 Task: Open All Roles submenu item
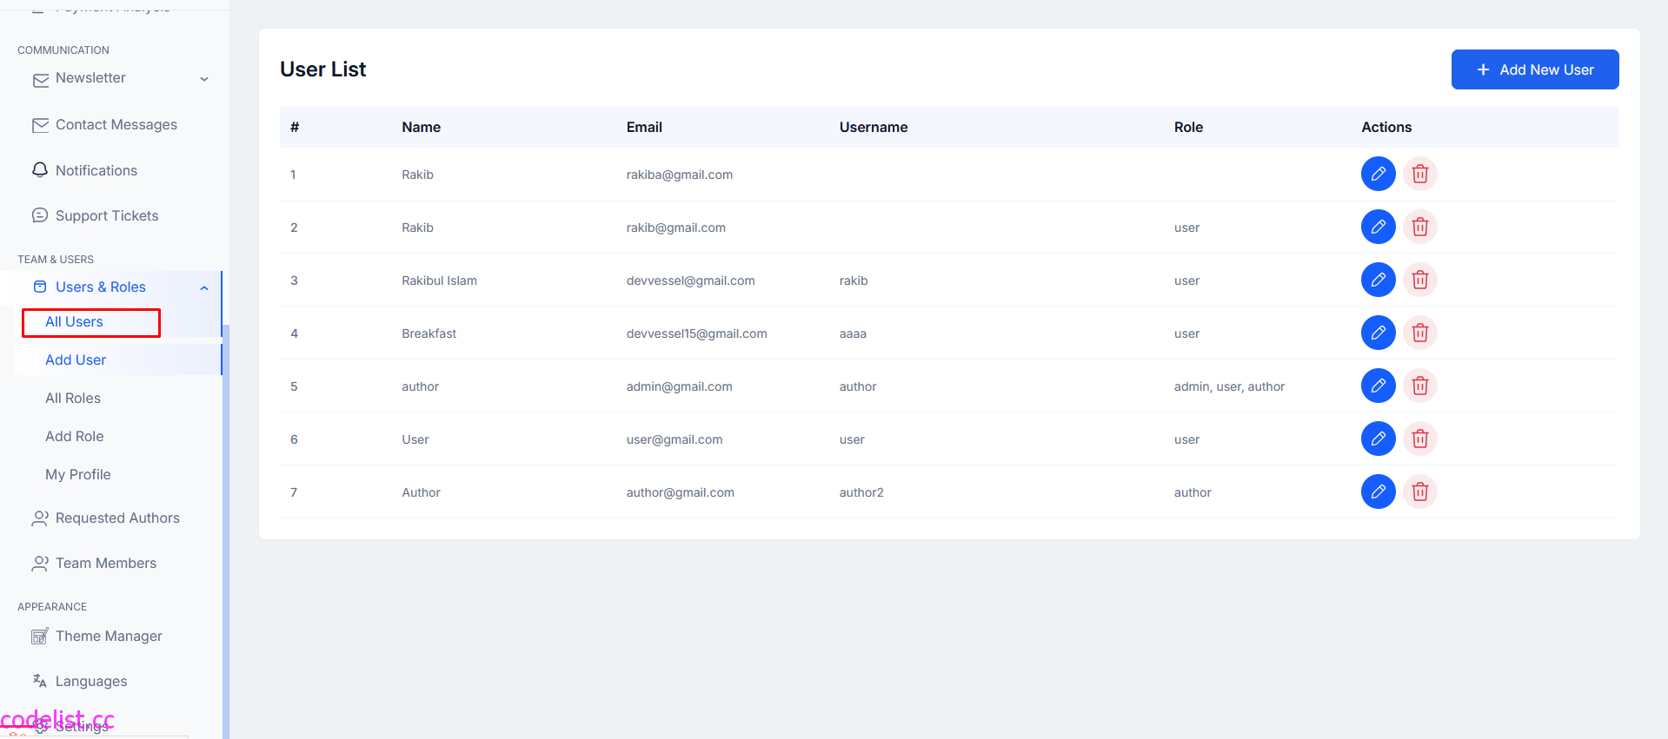pyautogui.click(x=73, y=398)
